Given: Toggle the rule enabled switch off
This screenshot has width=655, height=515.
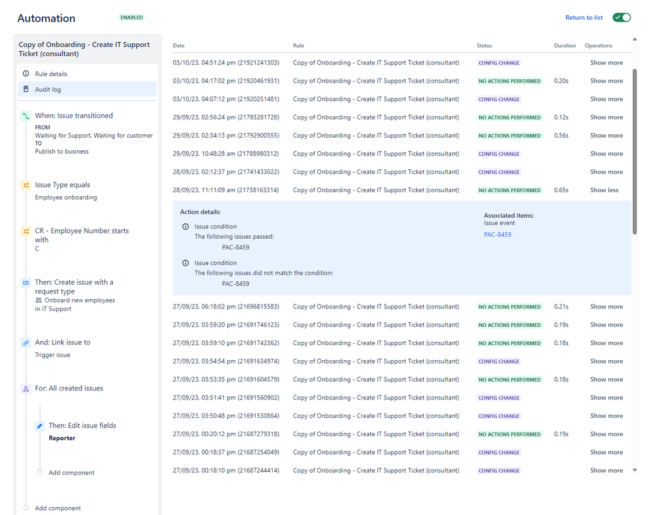Looking at the screenshot, I should click(x=622, y=18).
